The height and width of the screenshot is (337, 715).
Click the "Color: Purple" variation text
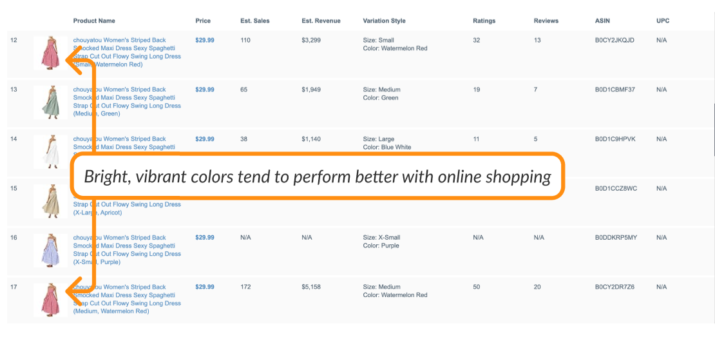[381, 246]
